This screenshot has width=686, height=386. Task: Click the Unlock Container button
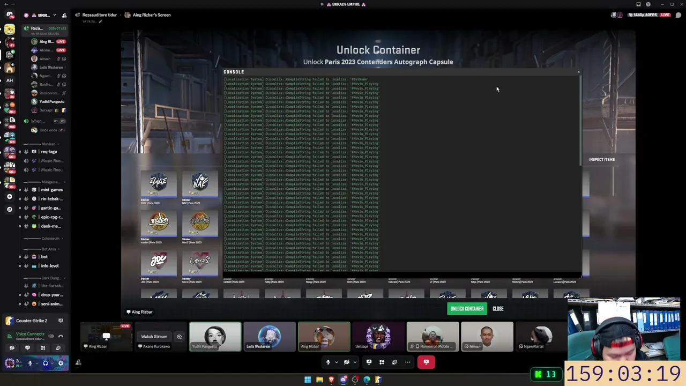tap(467, 309)
